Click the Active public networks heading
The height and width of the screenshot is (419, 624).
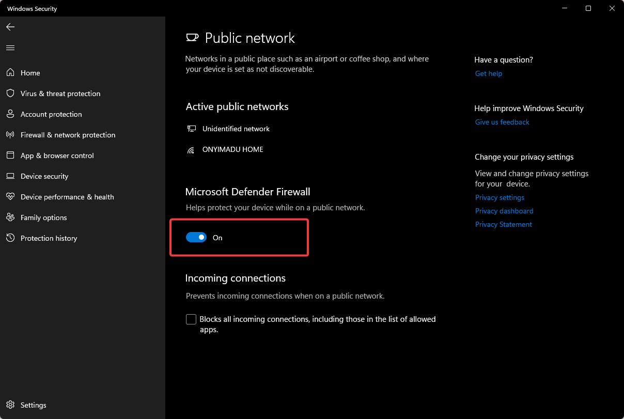(237, 106)
